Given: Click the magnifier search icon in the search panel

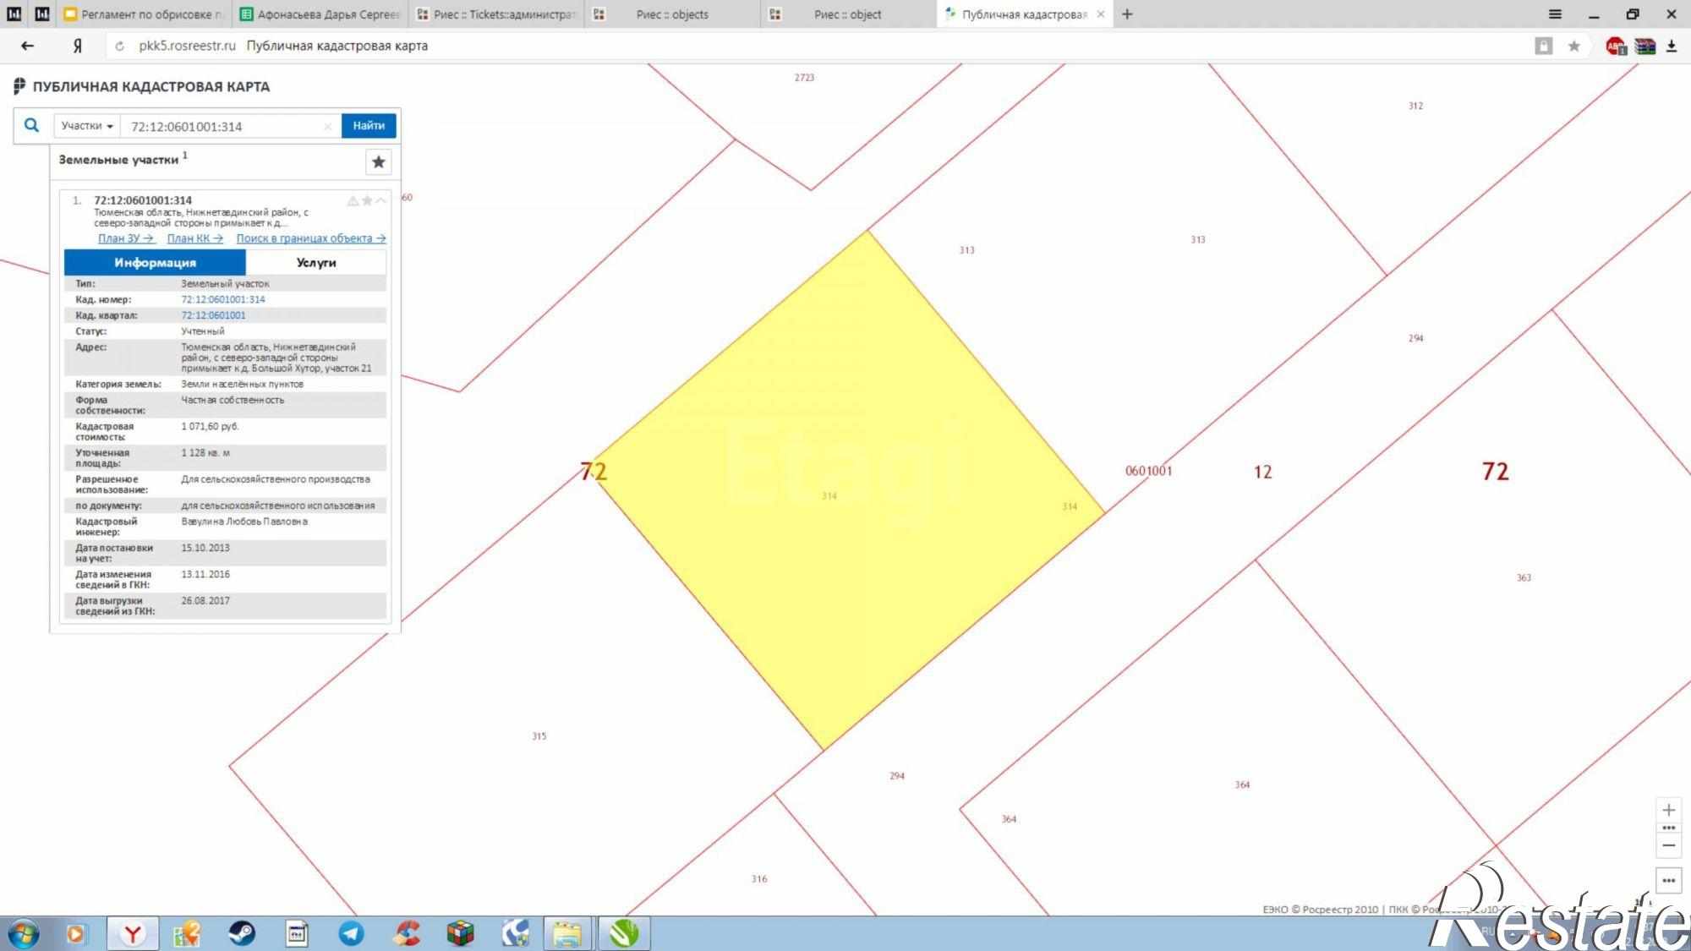Looking at the screenshot, I should pyautogui.click(x=31, y=125).
